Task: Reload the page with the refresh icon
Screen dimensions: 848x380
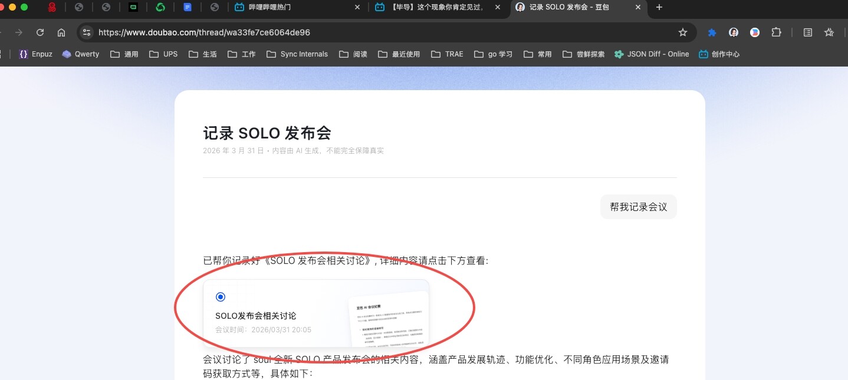Action: click(40, 32)
